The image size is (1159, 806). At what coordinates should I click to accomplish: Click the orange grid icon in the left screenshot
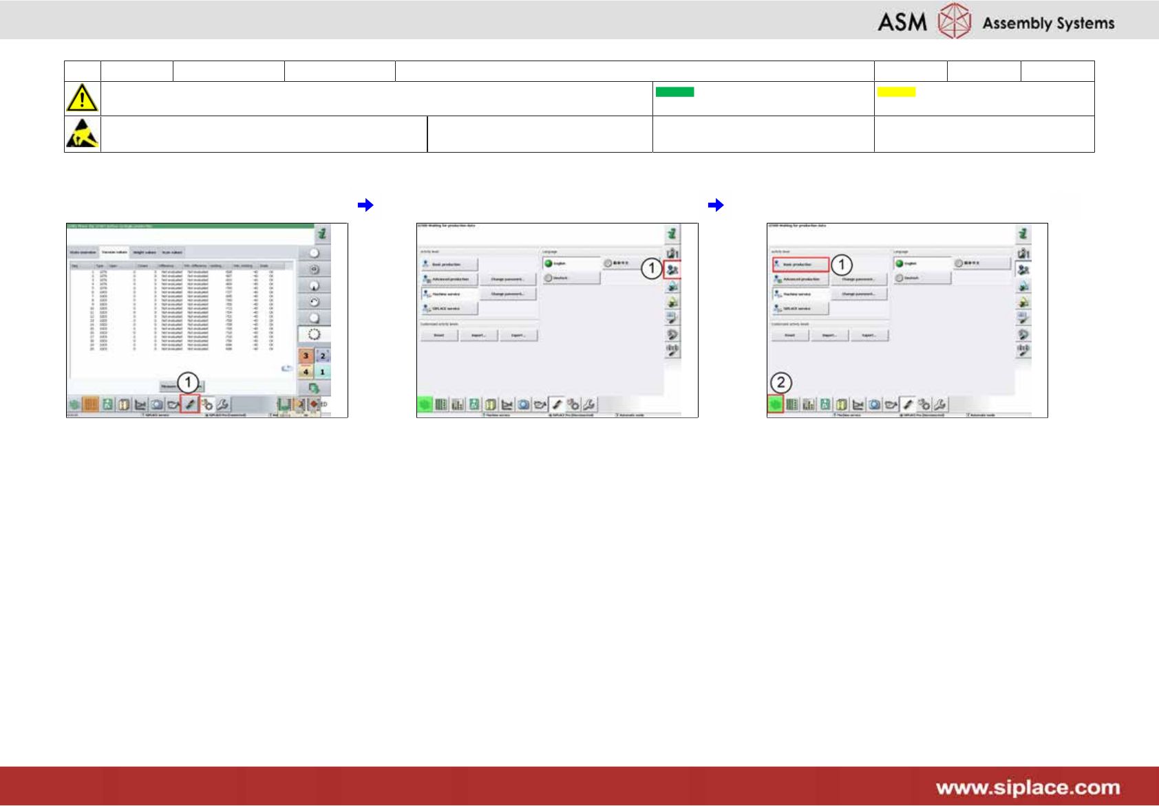[x=91, y=404]
